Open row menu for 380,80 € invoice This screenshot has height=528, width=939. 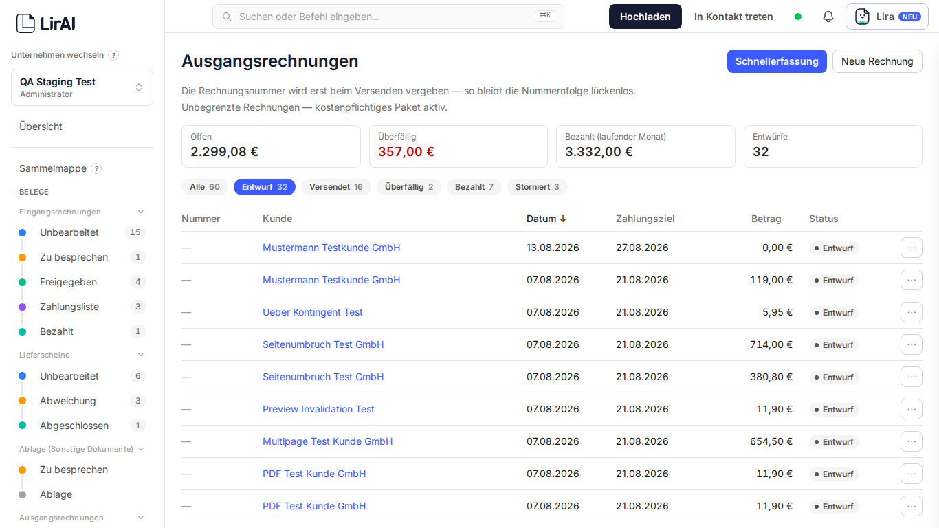point(912,377)
